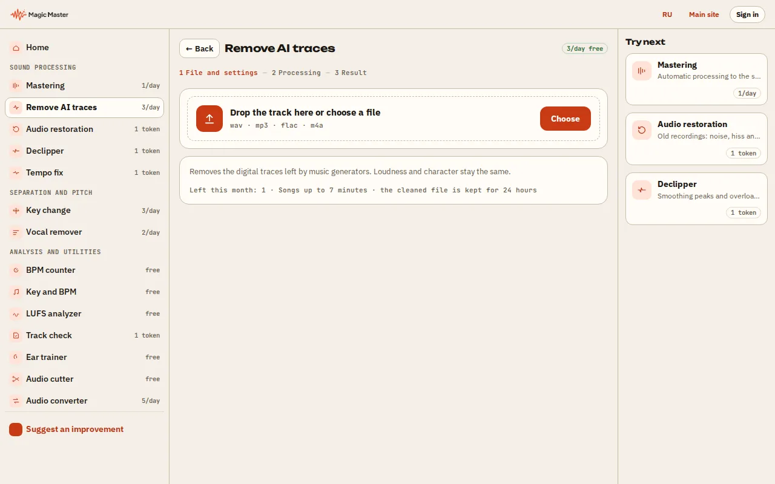Go to LUFS analyzer in the sidebar
Viewport: 775px width, 484px height.
pos(84,313)
